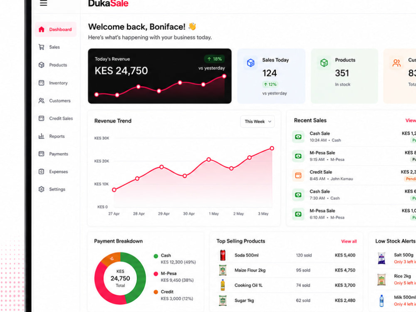Click the Products box icon in sidebar

pyautogui.click(x=41, y=65)
